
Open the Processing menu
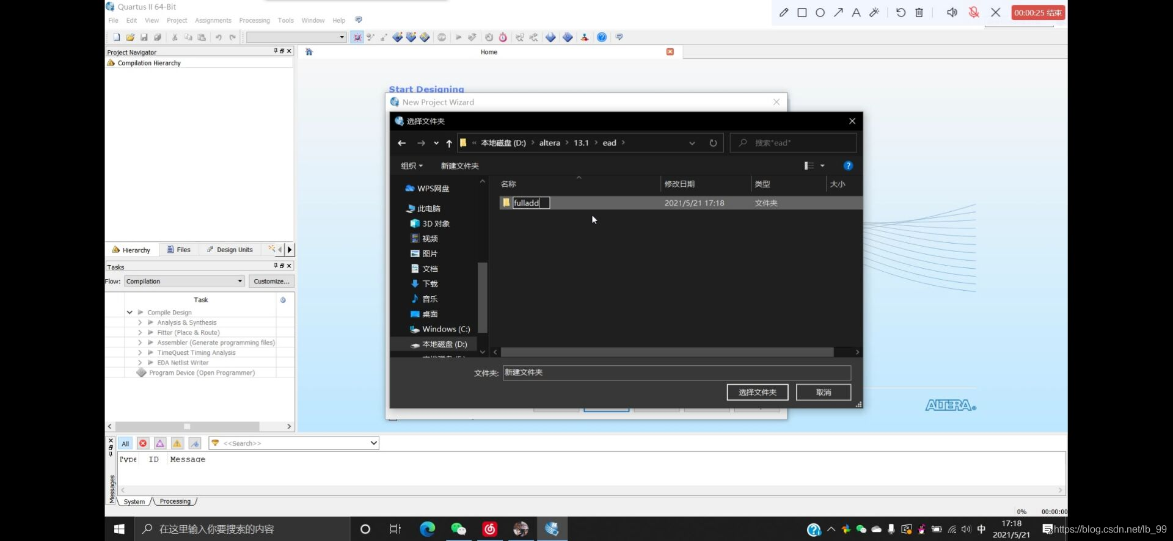(255, 20)
